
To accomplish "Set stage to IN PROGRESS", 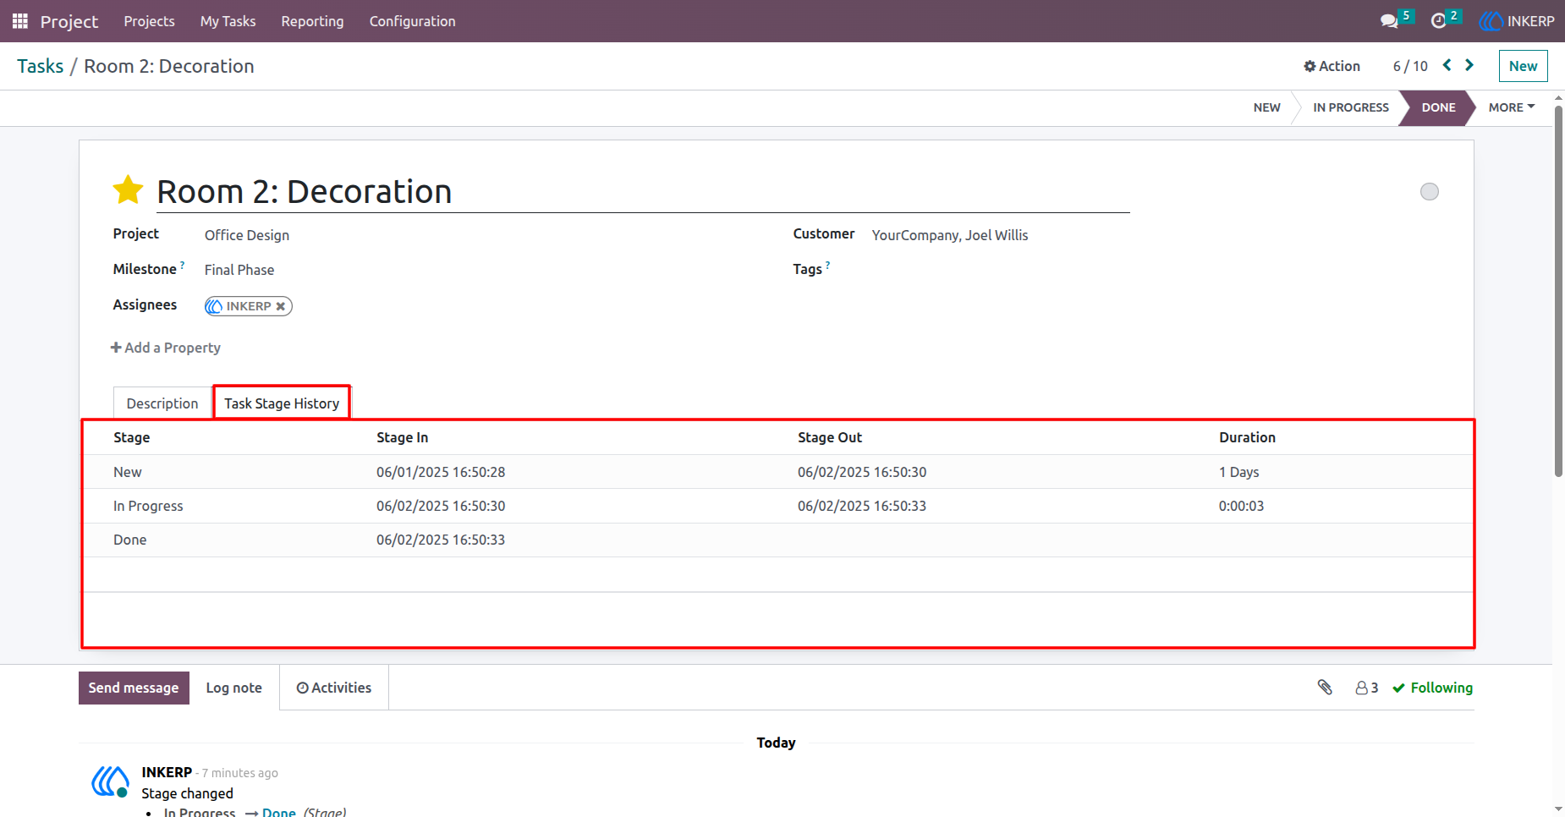I will click(1351, 107).
